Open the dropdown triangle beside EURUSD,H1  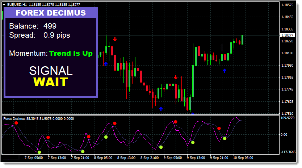pos(4,5)
